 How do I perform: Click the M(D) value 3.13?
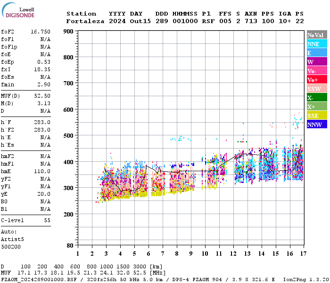point(44,103)
